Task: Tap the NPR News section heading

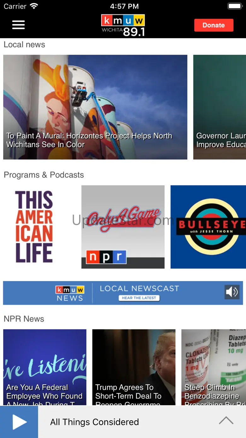Action: point(24,319)
